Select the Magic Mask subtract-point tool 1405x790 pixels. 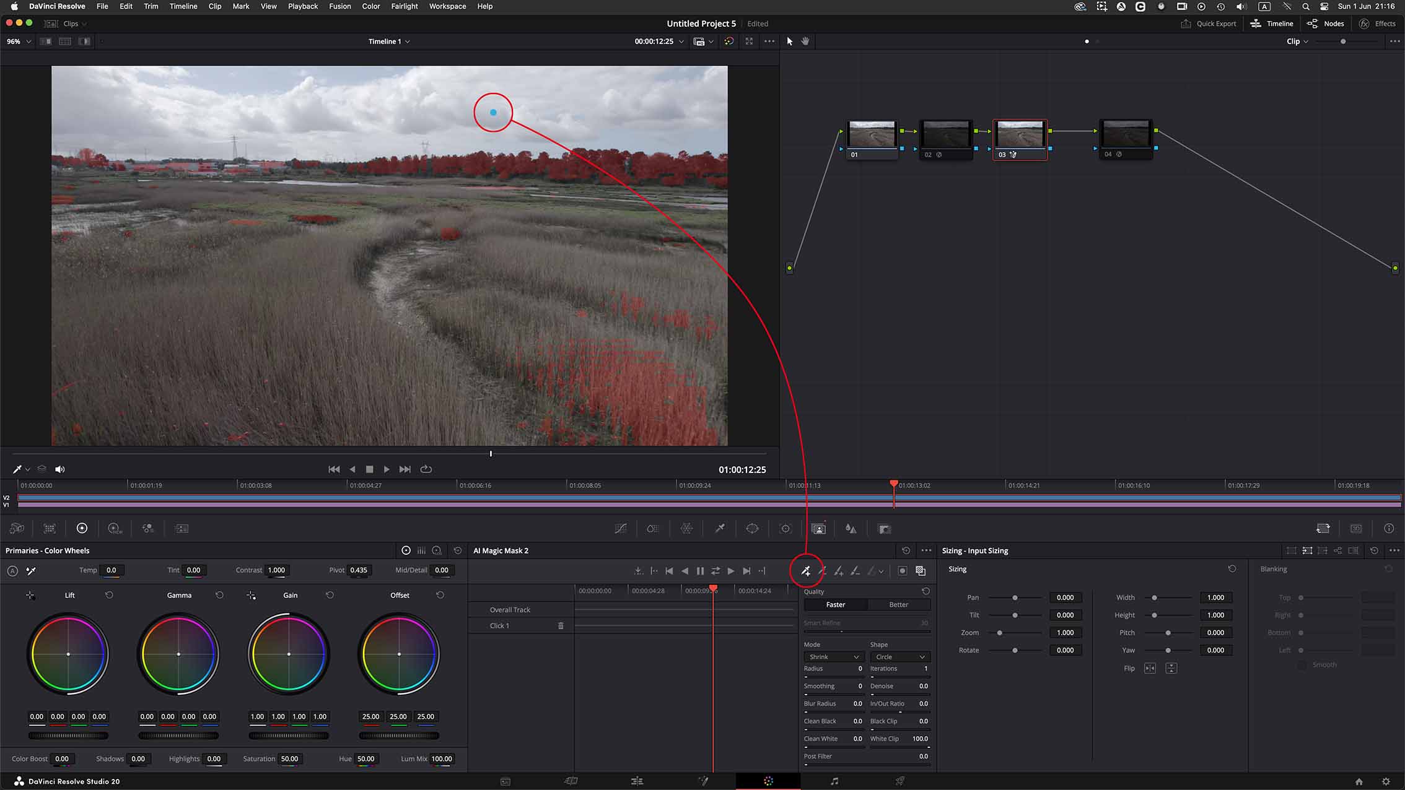pyautogui.click(x=822, y=571)
